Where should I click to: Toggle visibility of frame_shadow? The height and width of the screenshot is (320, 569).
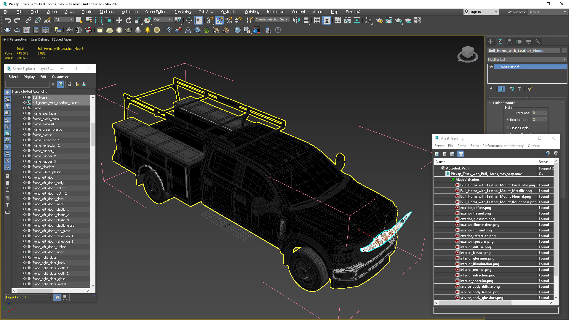click(x=25, y=167)
